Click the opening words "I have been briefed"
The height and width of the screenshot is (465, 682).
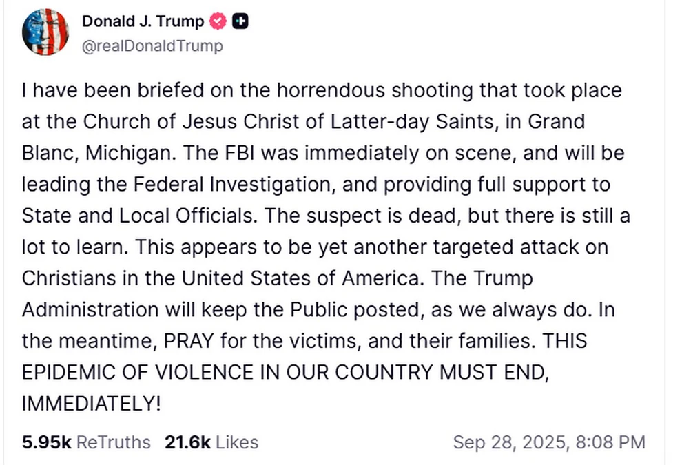92,90
